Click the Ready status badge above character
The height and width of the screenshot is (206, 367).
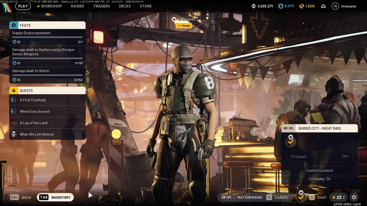184,25
